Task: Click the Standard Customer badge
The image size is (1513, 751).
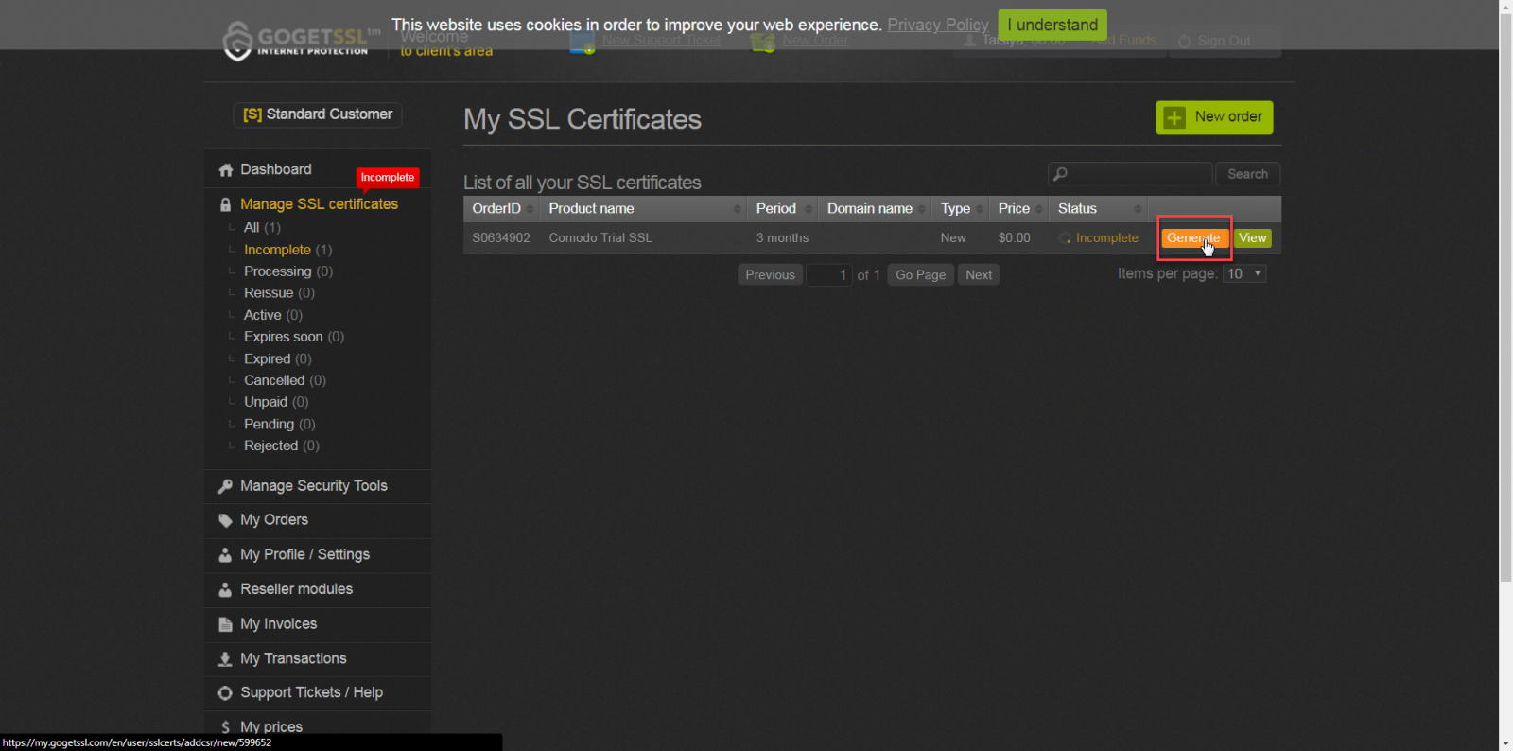Action: (318, 114)
